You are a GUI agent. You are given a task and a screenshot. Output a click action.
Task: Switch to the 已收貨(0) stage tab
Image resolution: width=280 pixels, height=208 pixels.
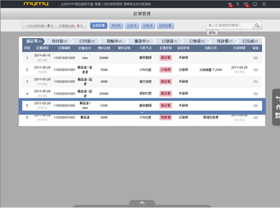(x=197, y=41)
